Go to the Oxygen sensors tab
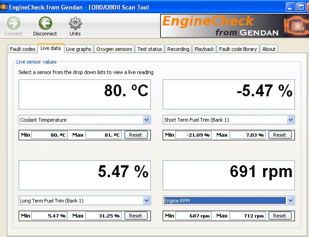This screenshot has height=237, width=309. pyautogui.click(x=114, y=49)
